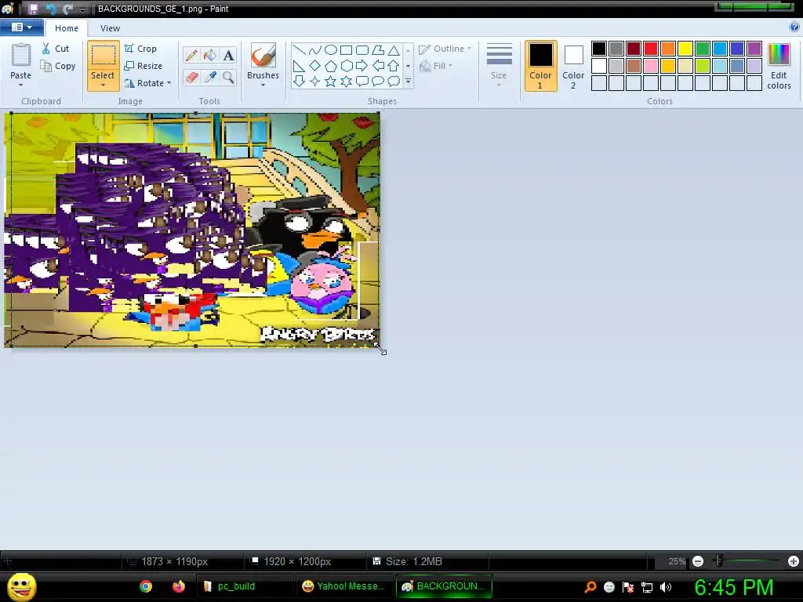Open Yahoo! Messenger taskbar button
Screen dimensions: 803x602
point(343,586)
